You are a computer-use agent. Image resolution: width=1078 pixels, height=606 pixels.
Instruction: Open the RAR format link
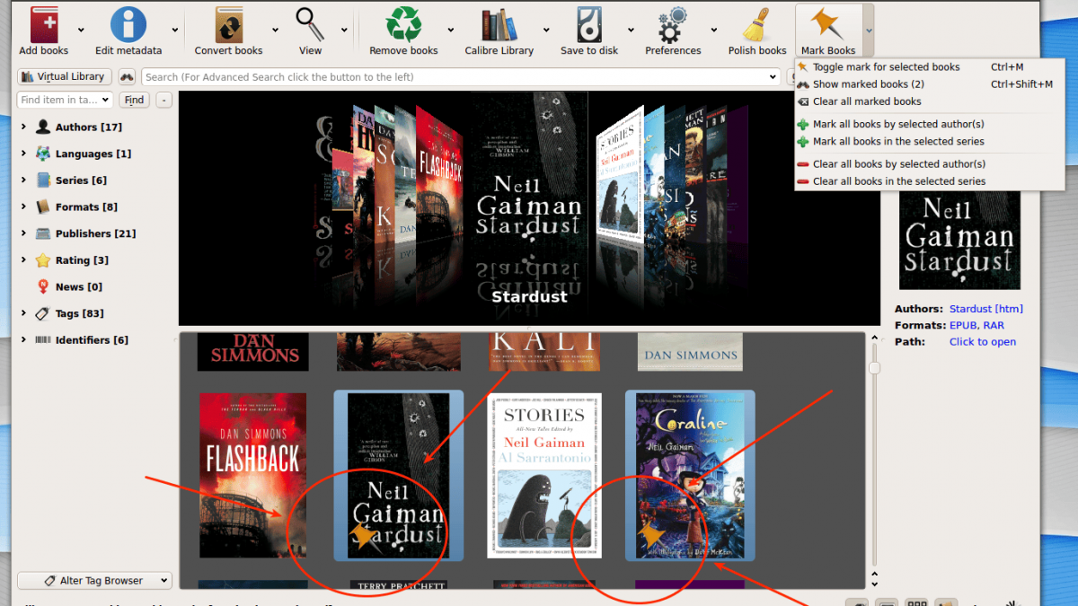pyautogui.click(x=994, y=325)
